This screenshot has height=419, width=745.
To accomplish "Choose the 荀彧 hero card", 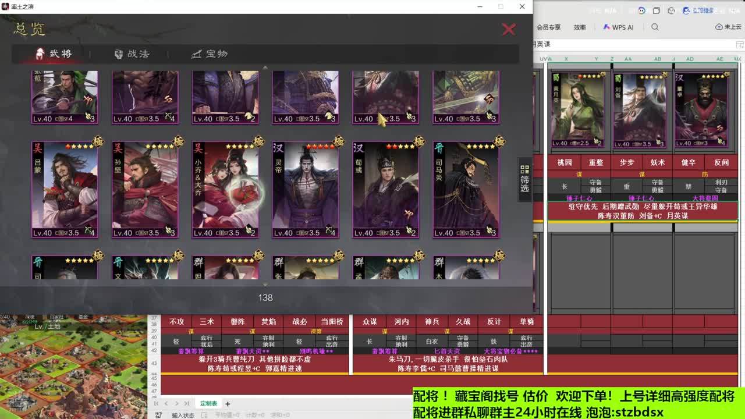I will point(386,190).
